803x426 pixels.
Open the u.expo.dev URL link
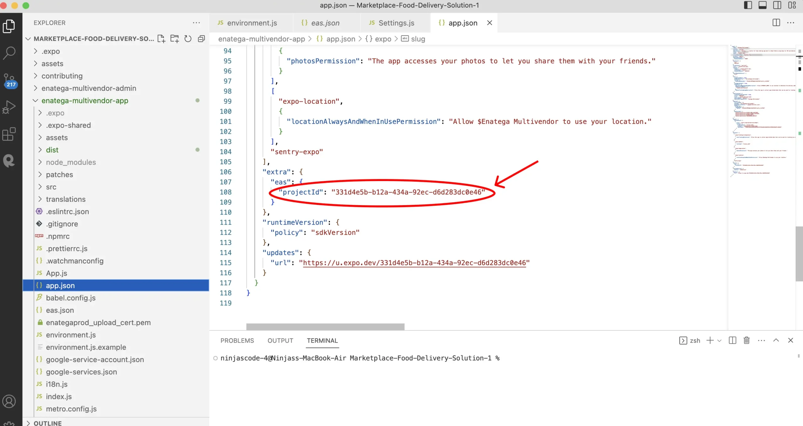pyautogui.click(x=414, y=263)
